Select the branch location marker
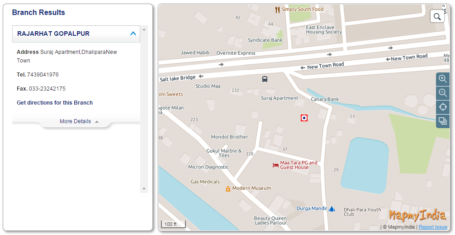455x235 pixels. [304, 118]
